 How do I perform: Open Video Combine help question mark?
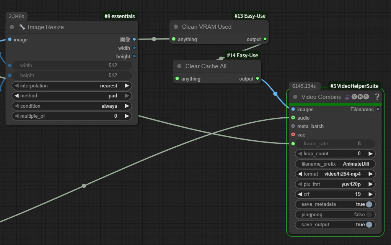(377, 97)
